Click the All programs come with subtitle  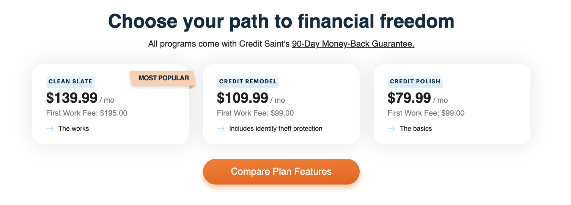coord(281,44)
